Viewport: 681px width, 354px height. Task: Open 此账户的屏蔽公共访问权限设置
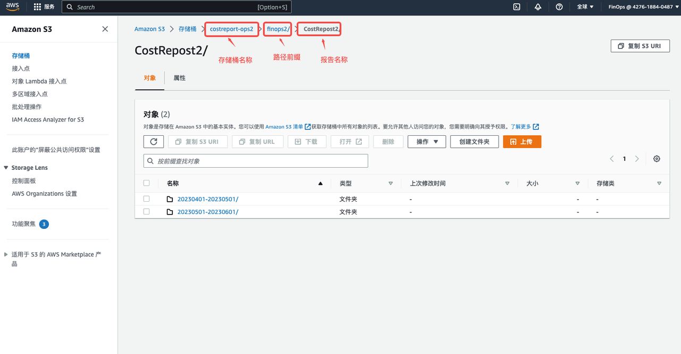56,150
